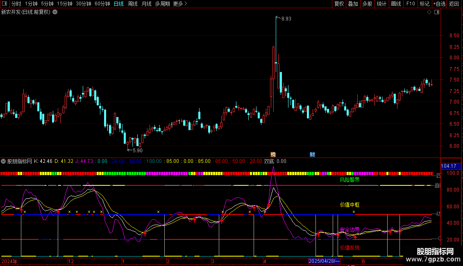Click the 价值中枢 zone label
Viewport: 463px width, 266px height.
(x=350, y=205)
